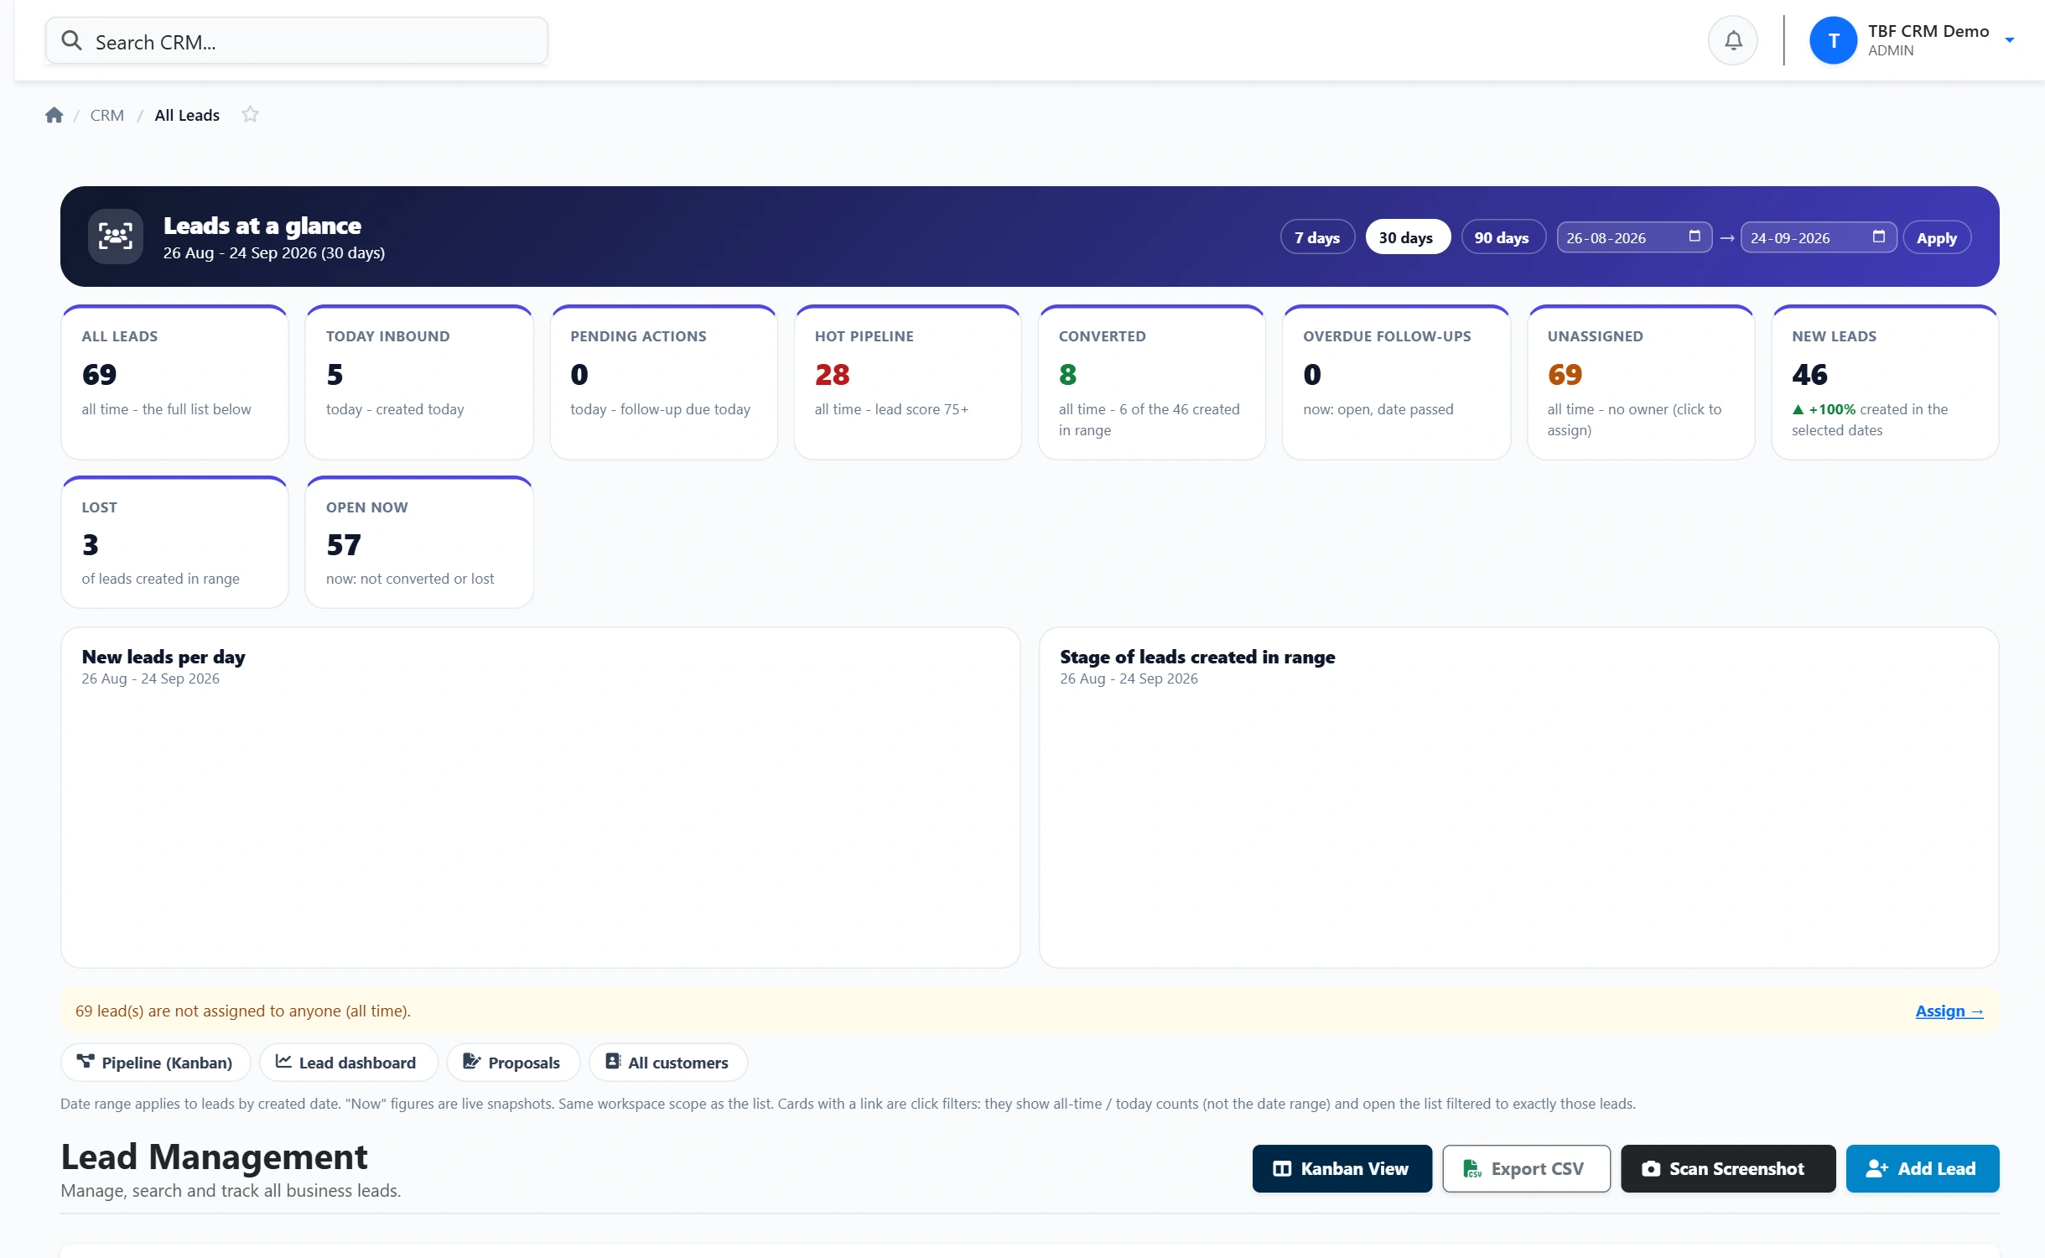2045x1258 pixels.
Task: Open the Hot Pipeline stat card
Action: pos(907,382)
